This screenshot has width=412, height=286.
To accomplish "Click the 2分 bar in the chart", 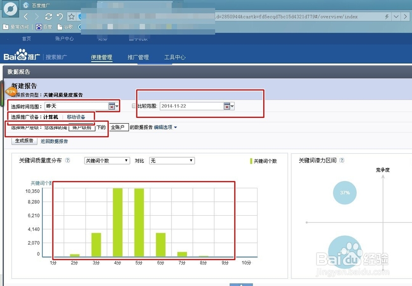I will point(75,255).
